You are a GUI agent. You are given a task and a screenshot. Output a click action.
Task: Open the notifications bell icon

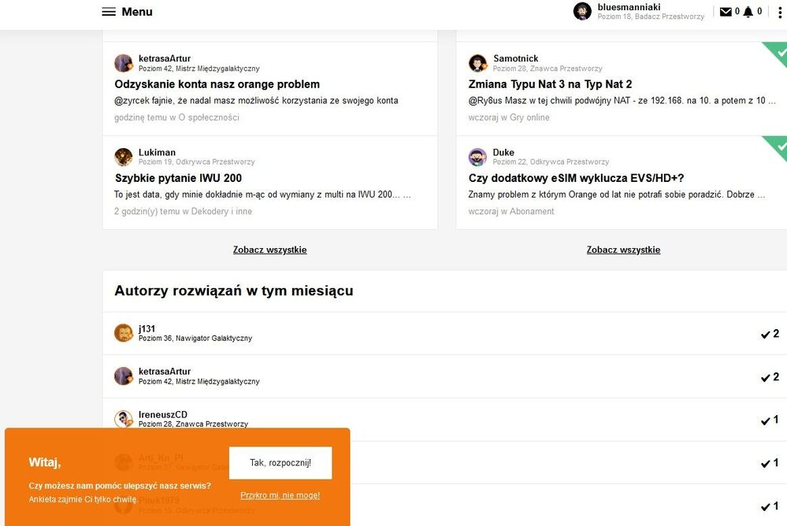(x=748, y=12)
